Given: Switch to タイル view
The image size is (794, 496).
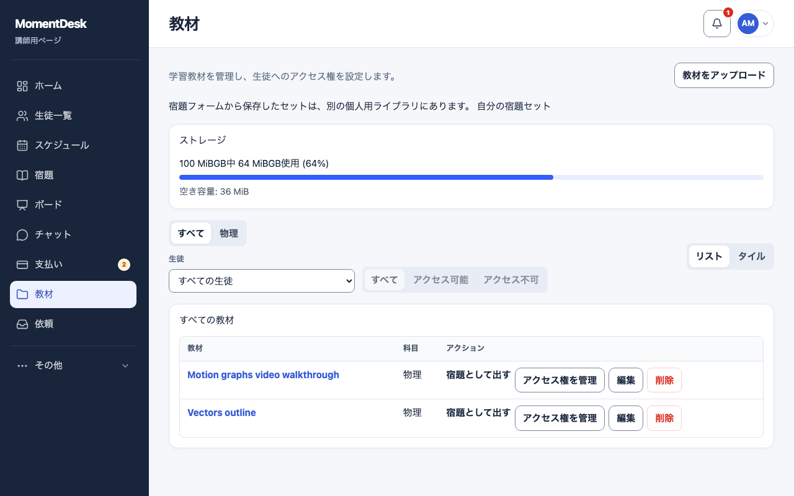Looking at the screenshot, I should (751, 257).
